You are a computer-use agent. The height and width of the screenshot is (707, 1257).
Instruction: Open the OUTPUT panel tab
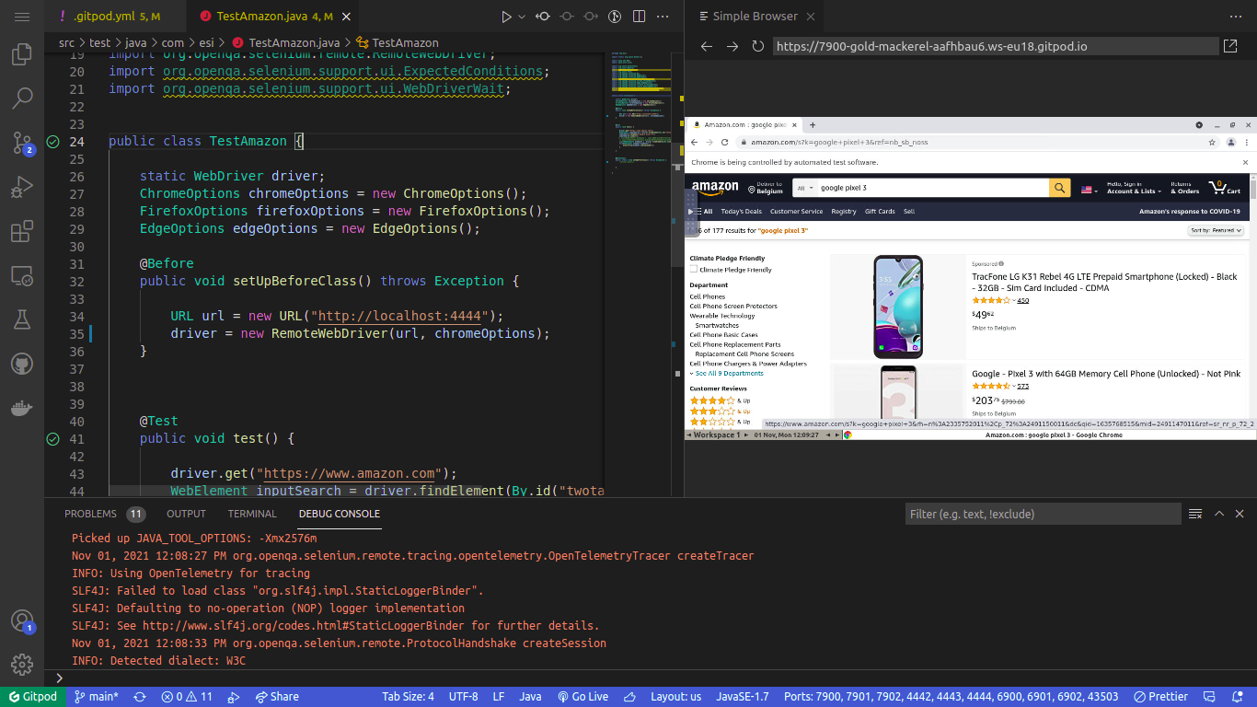click(x=186, y=514)
